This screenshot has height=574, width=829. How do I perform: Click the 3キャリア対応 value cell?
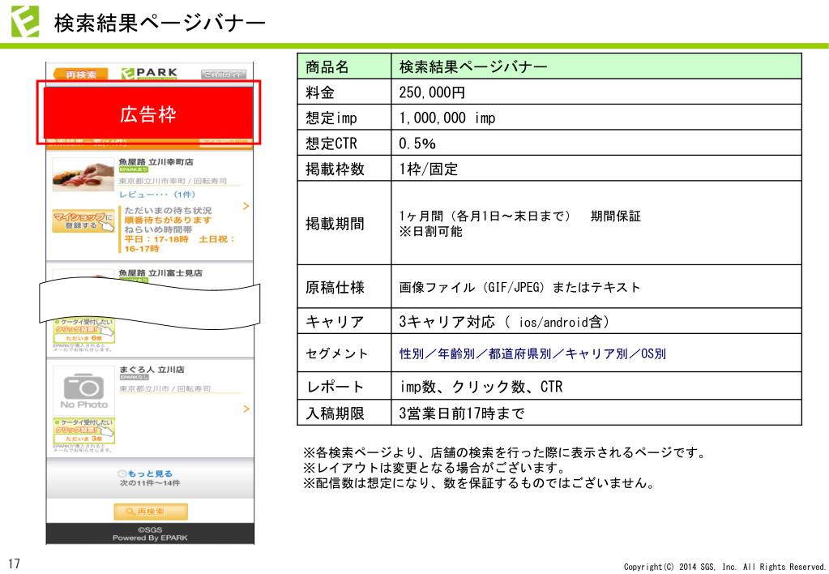[596, 321]
